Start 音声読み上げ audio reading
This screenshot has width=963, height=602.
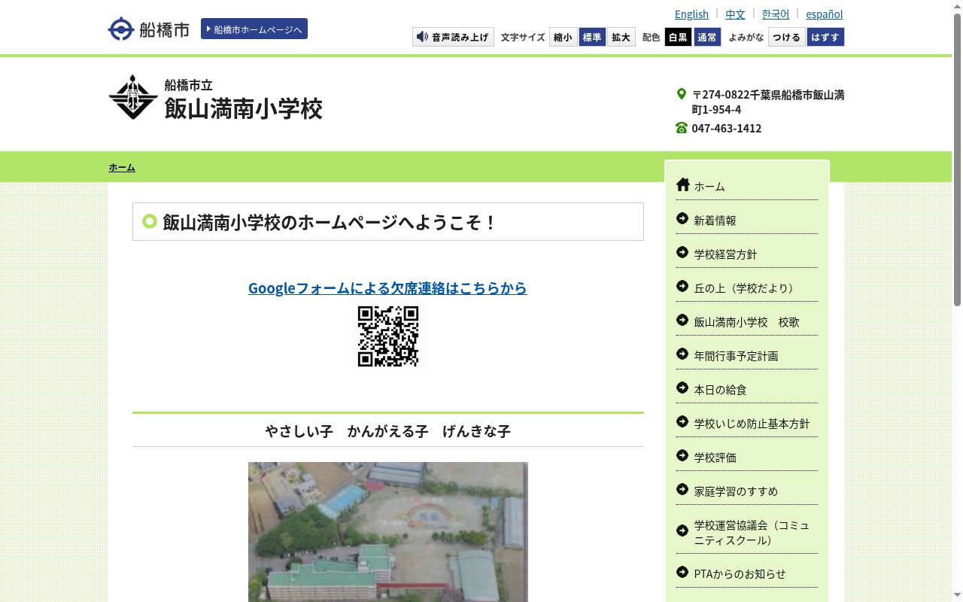(x=453, y=37)
